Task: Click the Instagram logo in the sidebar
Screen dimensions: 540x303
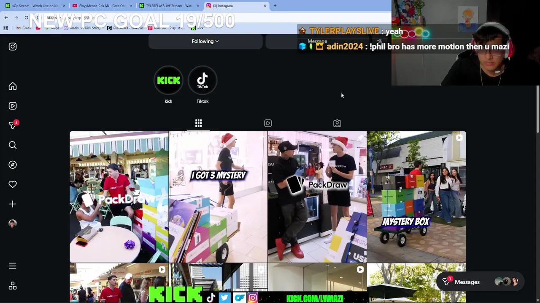Action: 13,47
